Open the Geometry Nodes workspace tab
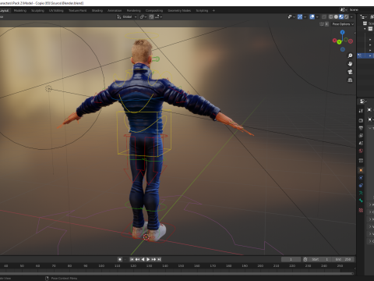 click(179, 10)
